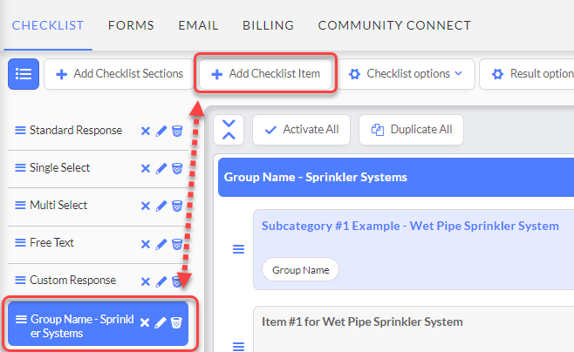
Task: Open the Result options menu
Action: coord(527,74)
